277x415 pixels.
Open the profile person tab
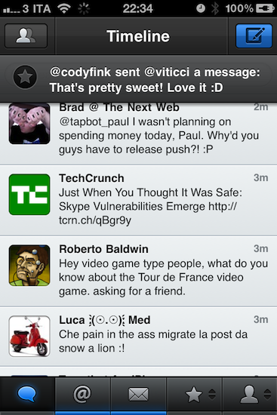click(x=249, y=395)
